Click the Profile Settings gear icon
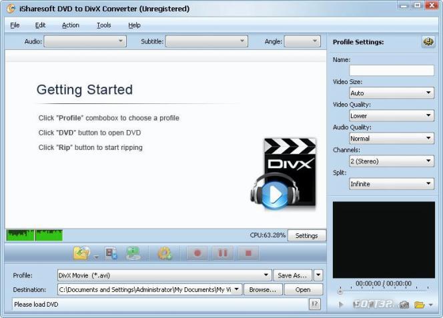The height and width of the screenshot is (318, 443). pos(428,42)
